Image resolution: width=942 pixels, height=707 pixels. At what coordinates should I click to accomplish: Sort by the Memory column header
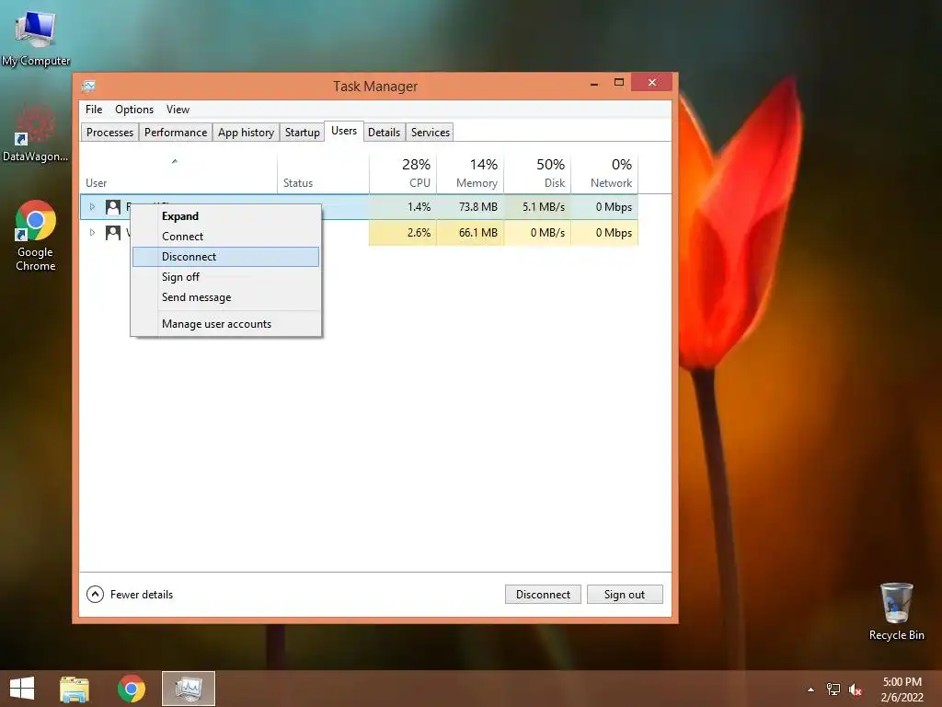tap(470, 174)
